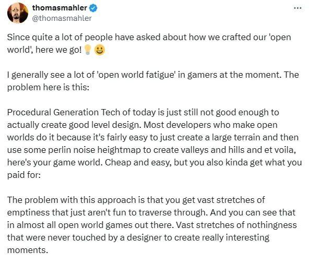
Task: Click the words 'Most developers who make open'
Action: coord(210,125)
